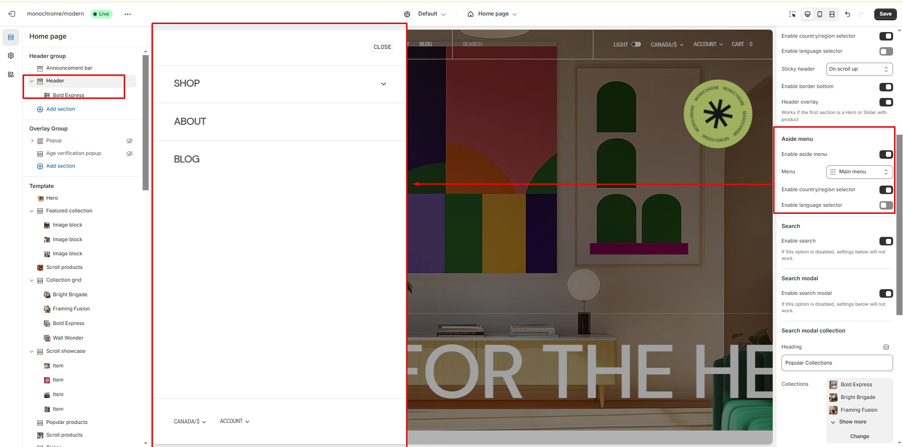Toggle Enable search switch
This screenshot has width=903, height=447.
click(x=886, y=241)
